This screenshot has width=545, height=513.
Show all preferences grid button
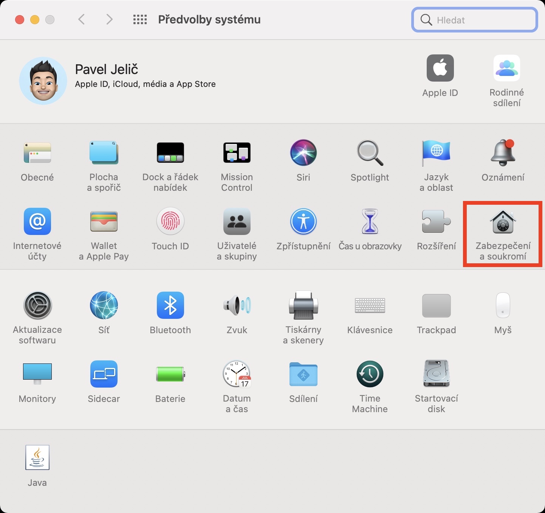click(x=140, y=20)
